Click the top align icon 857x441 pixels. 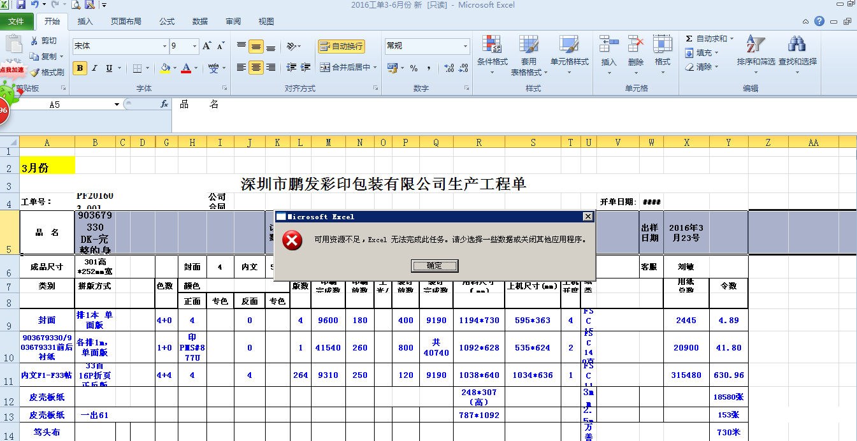241,46
